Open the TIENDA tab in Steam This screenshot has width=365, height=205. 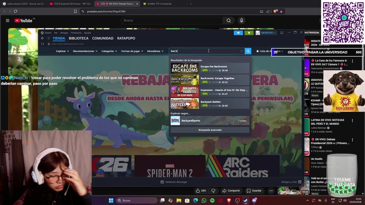coord(59,38)
